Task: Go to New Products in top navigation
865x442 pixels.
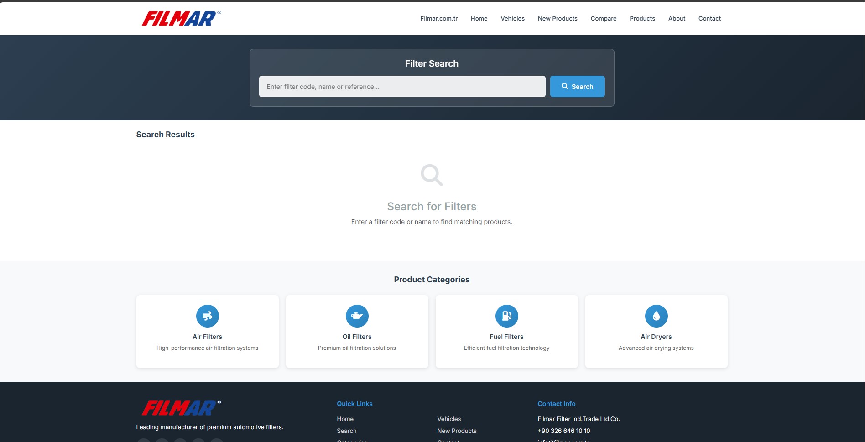Action: (x=557, y=19)
